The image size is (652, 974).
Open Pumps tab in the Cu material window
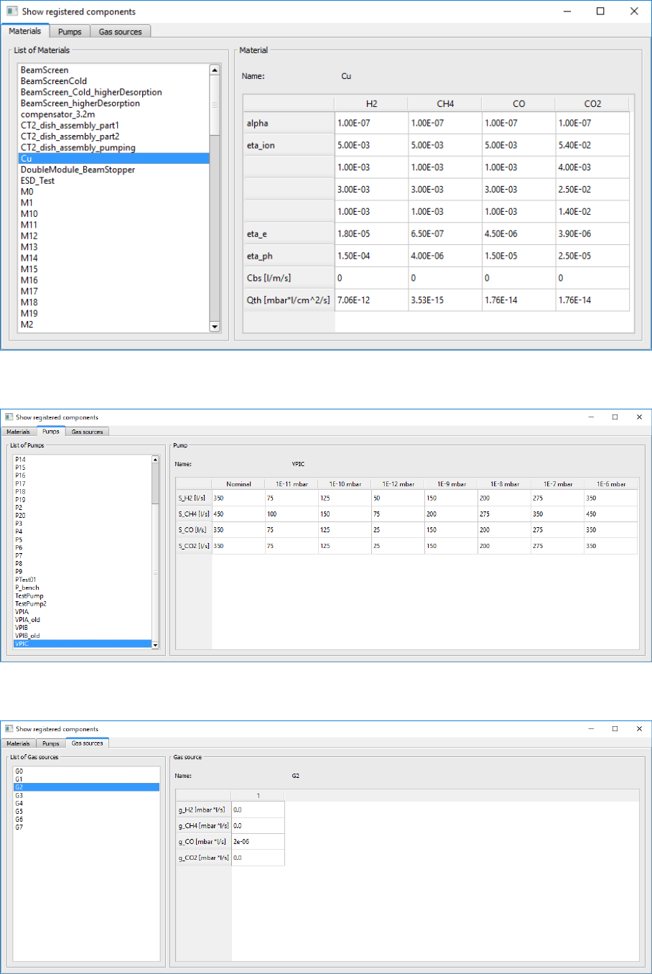[70, 32]
